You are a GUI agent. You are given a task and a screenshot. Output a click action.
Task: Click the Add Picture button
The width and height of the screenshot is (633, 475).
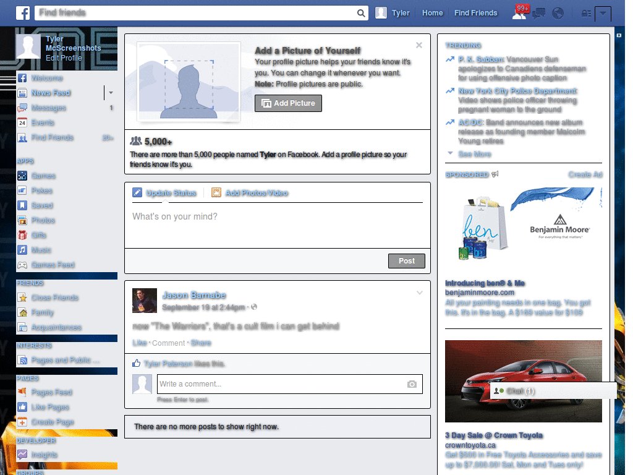(x=288, y=103)
